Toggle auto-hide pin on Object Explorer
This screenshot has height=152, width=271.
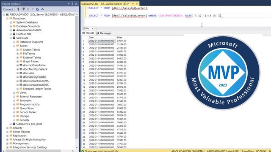pos(72,4)
